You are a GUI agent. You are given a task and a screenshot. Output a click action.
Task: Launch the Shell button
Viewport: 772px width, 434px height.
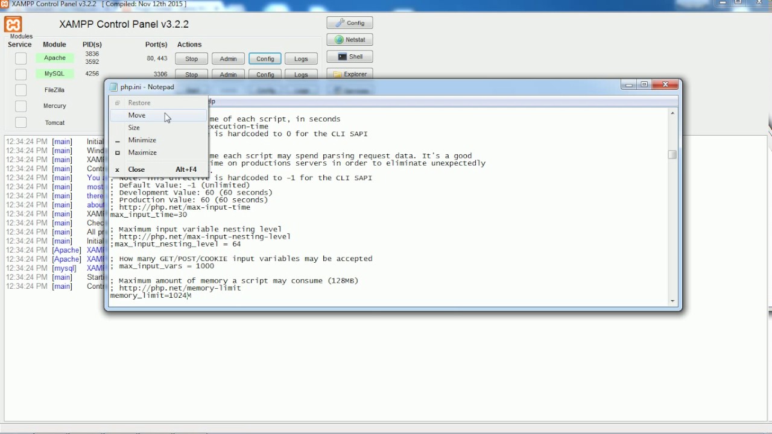tap(350, 57)
